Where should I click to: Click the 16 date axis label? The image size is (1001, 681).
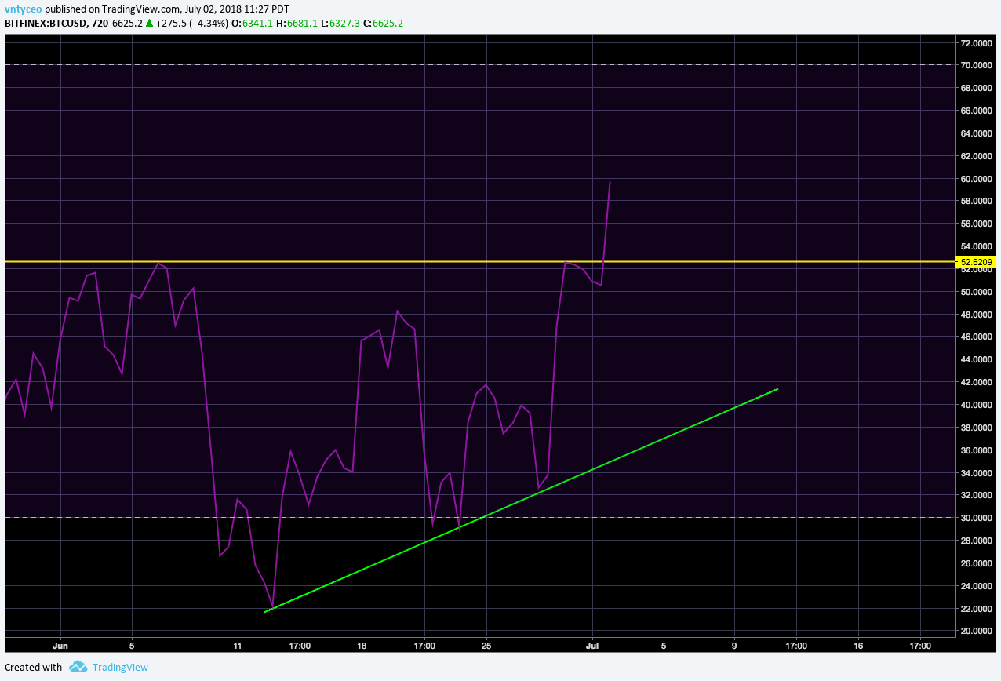point(858,646)
